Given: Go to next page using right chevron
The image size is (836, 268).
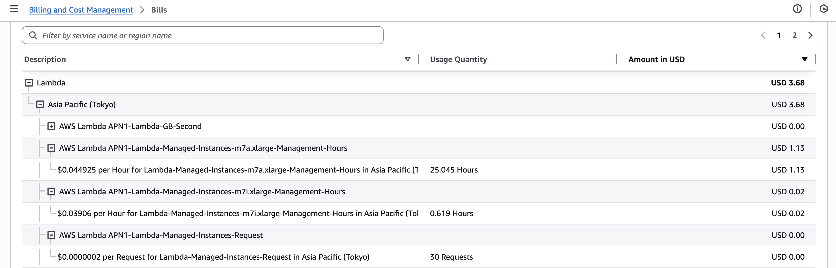Looking at the screenshot, I should (810, 35).
